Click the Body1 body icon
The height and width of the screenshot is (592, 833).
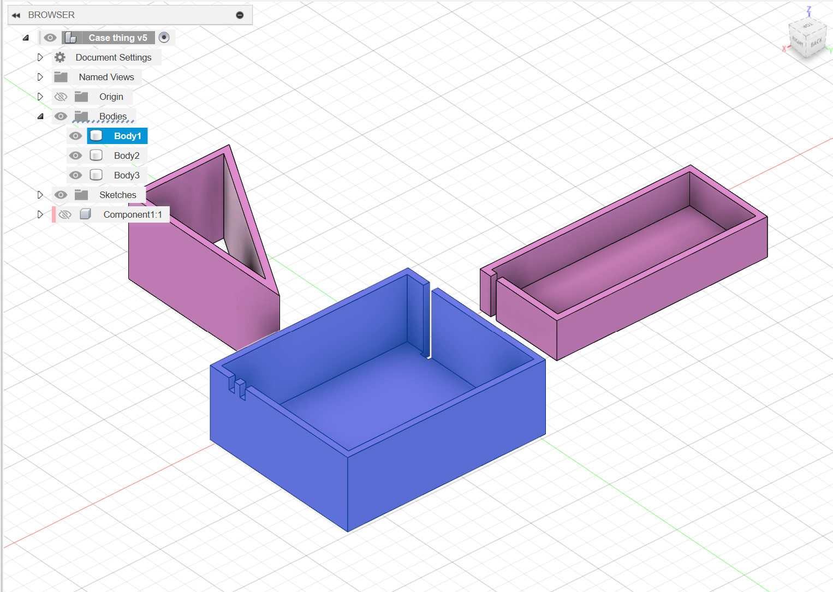(96, 136)
